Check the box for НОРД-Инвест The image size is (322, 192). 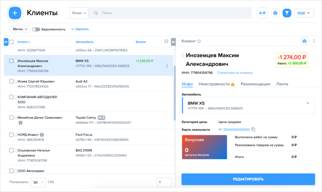11,134
